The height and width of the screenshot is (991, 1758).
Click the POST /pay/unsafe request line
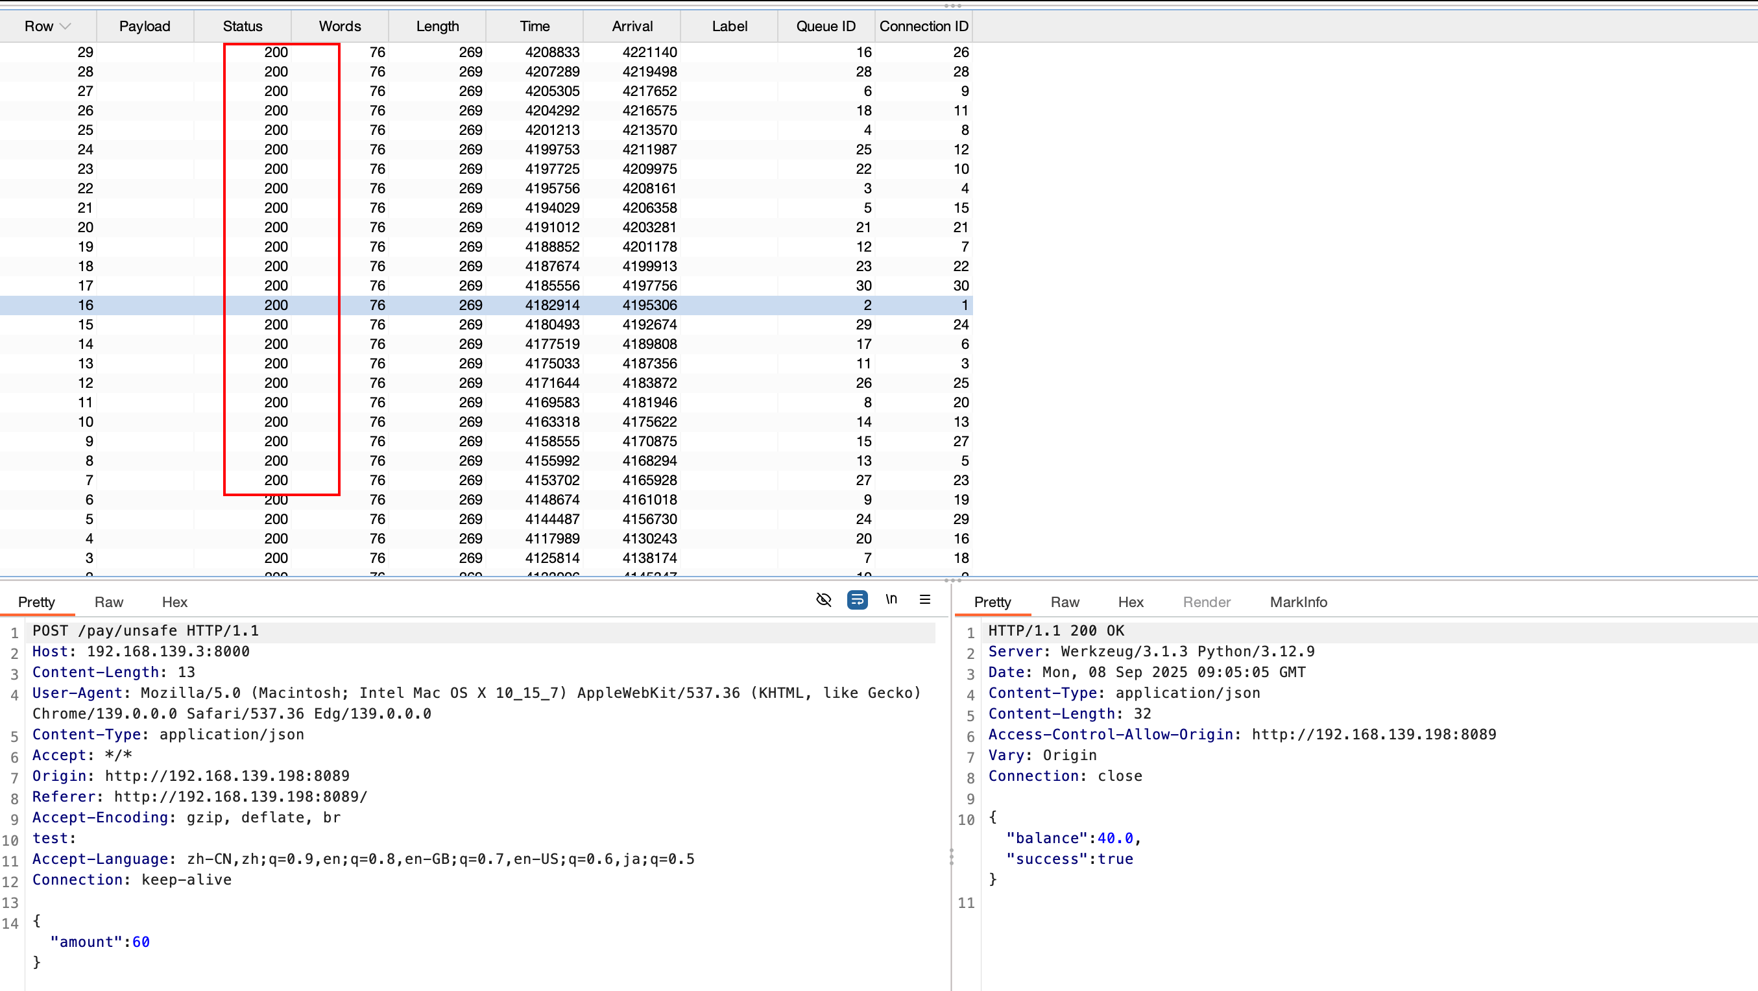(145, 630)
